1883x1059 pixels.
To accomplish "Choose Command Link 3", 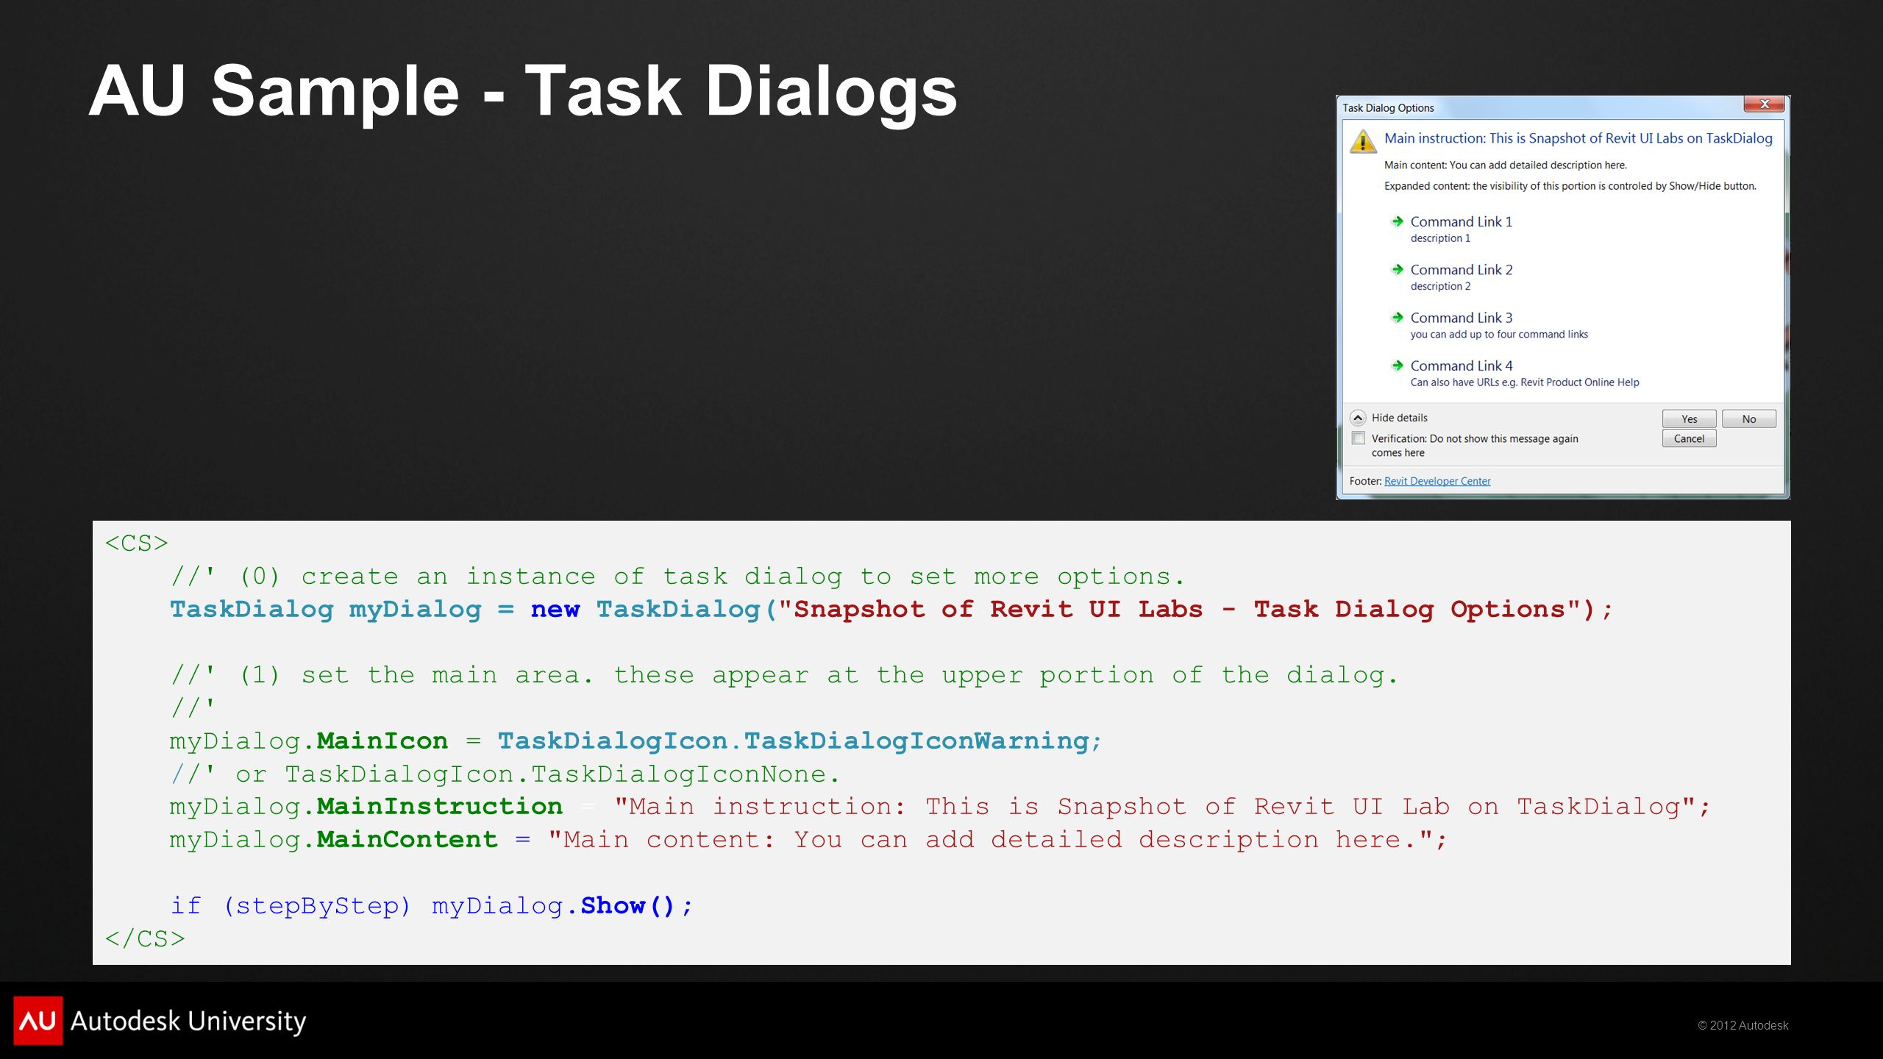I will [1461, 318].
